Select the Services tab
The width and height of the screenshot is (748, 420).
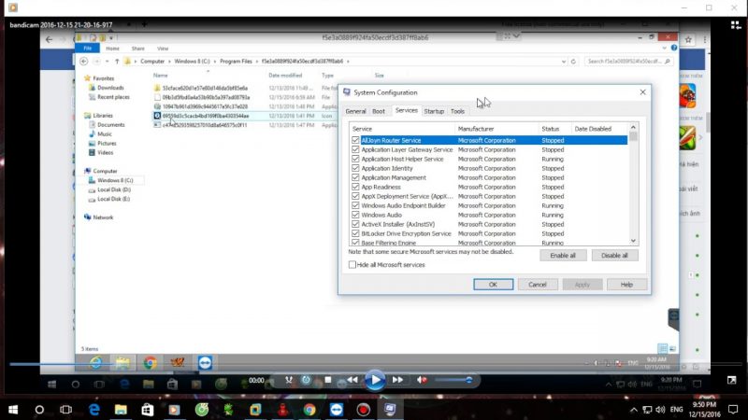click(x=407, y=110)
